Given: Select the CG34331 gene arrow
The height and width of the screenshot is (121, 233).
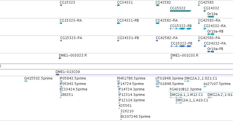Looking at the screenshot, I should (119, 5).
